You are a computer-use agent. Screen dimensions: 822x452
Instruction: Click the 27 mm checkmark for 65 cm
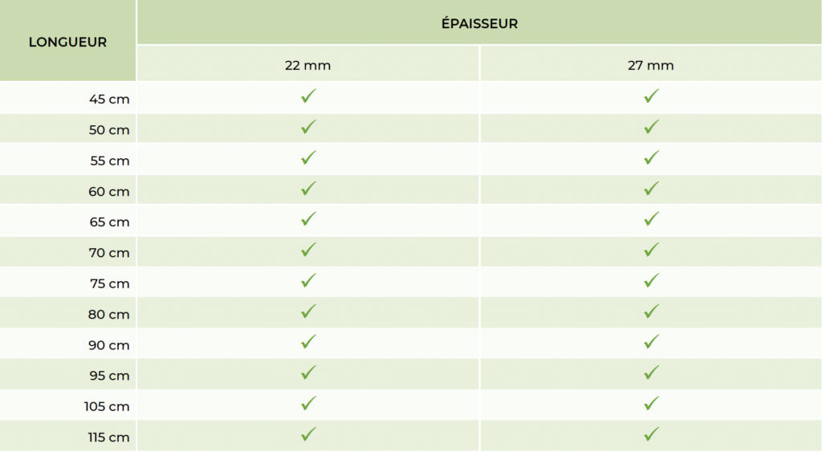(651, 219)
